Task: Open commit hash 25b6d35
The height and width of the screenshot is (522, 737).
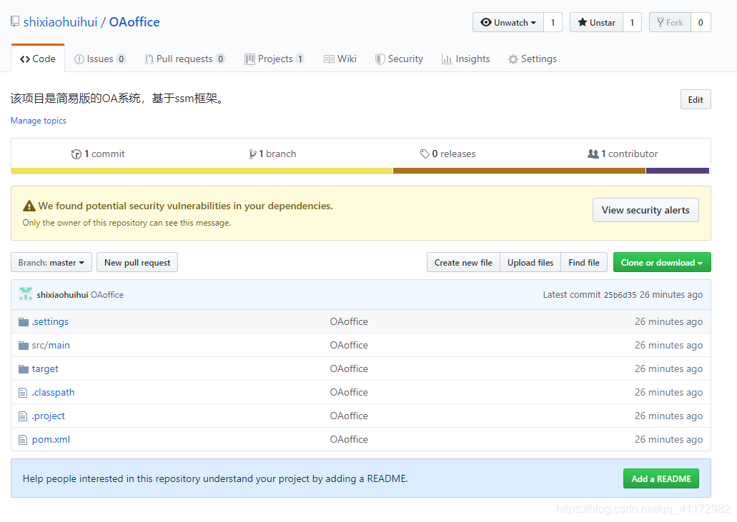Action: point(620,295)
